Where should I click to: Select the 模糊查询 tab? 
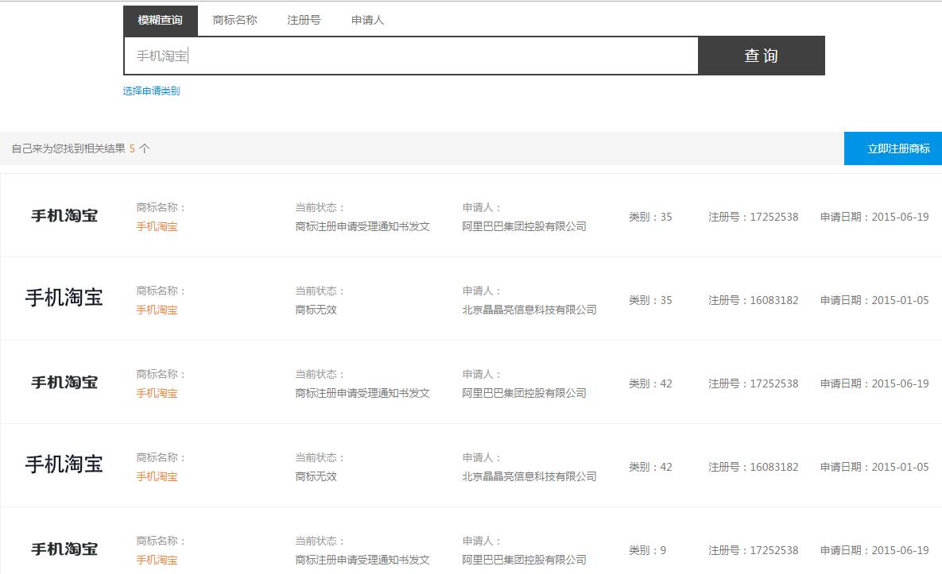tap(161, 21)
